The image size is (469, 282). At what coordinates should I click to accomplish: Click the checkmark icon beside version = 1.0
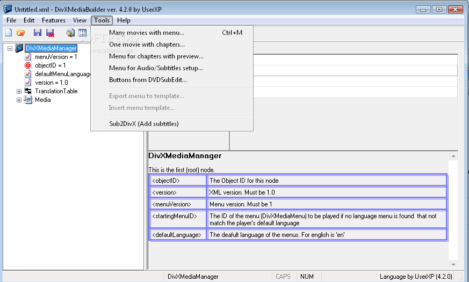(x=28, y=83)
